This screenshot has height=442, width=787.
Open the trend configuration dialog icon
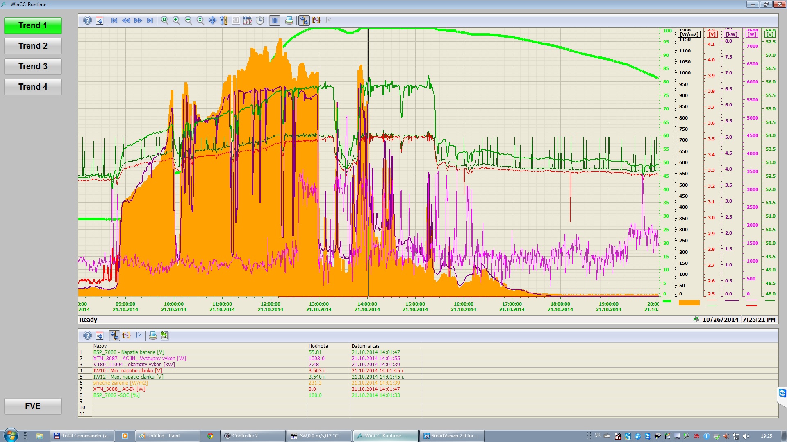click(x=99, y=20)
